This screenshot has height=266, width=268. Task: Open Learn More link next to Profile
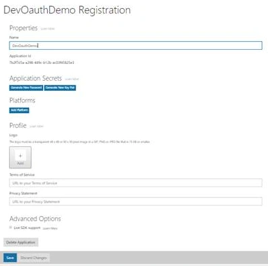pyautogui.click(x=36, y=127)
